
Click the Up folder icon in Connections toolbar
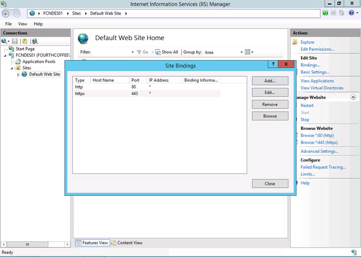coord(25,41)
